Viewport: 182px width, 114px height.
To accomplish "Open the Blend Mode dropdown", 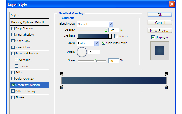I will [111, 24].
